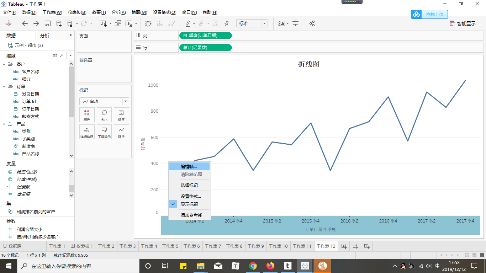The height and width of the screenshot is (273, 486).
Task: Open the dimensions pane dropdown arrow
Action: pyautogui.click(x=70, y=55)
